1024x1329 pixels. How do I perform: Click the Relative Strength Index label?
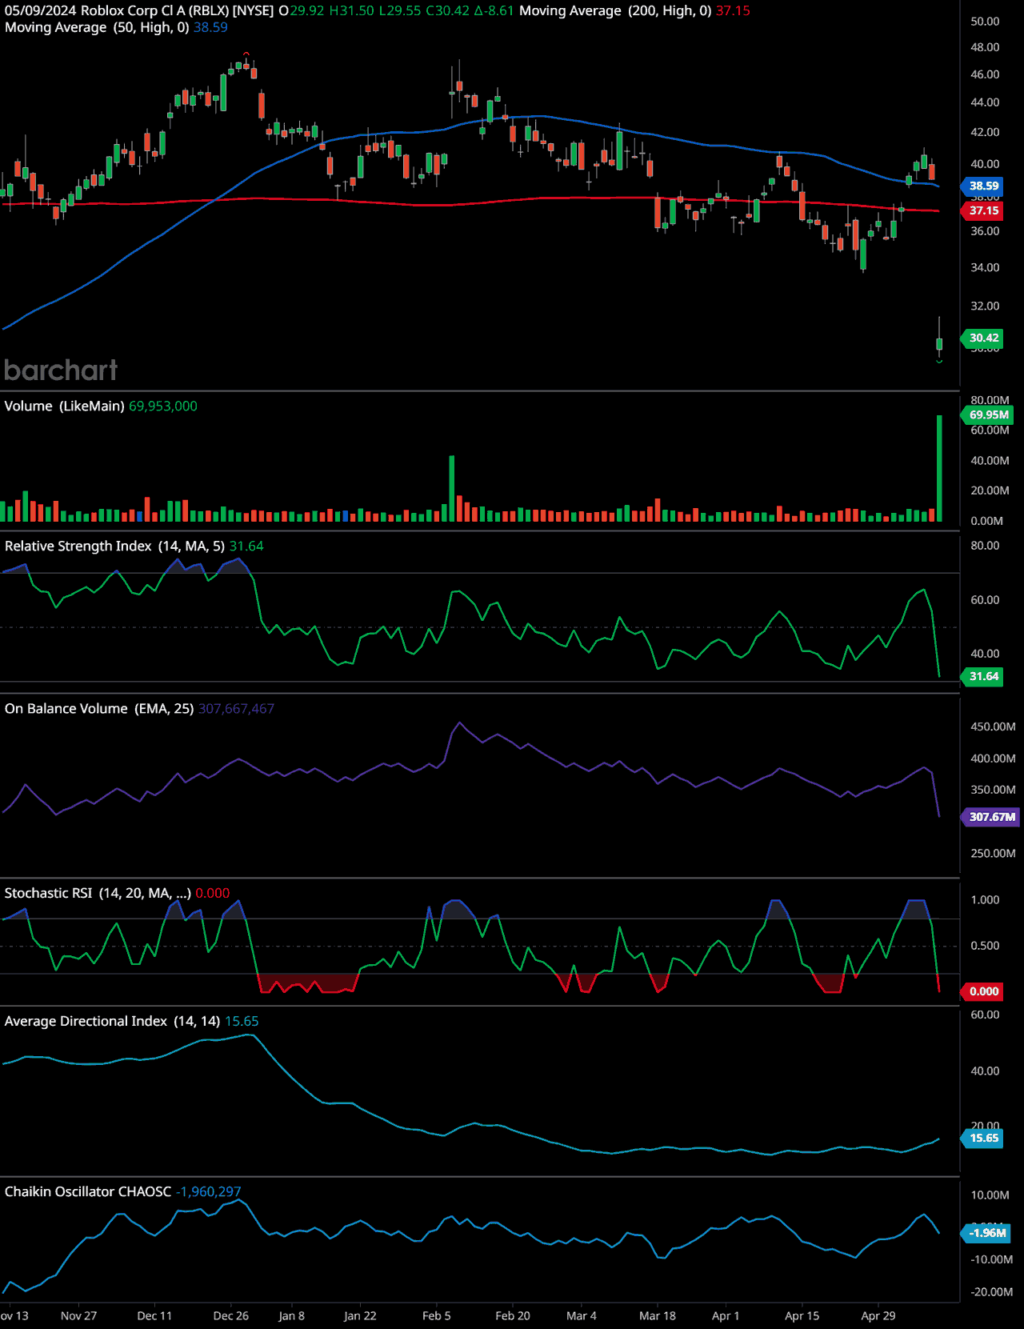coord(114,546)
